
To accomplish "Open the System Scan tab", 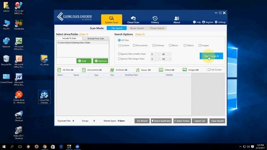I will (111, 20).
